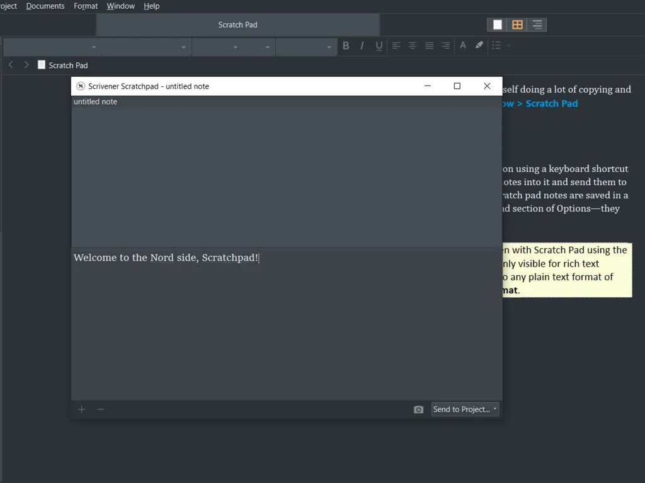Open the Send to Project dropdown
645x483 pixels.
[465, 409]
